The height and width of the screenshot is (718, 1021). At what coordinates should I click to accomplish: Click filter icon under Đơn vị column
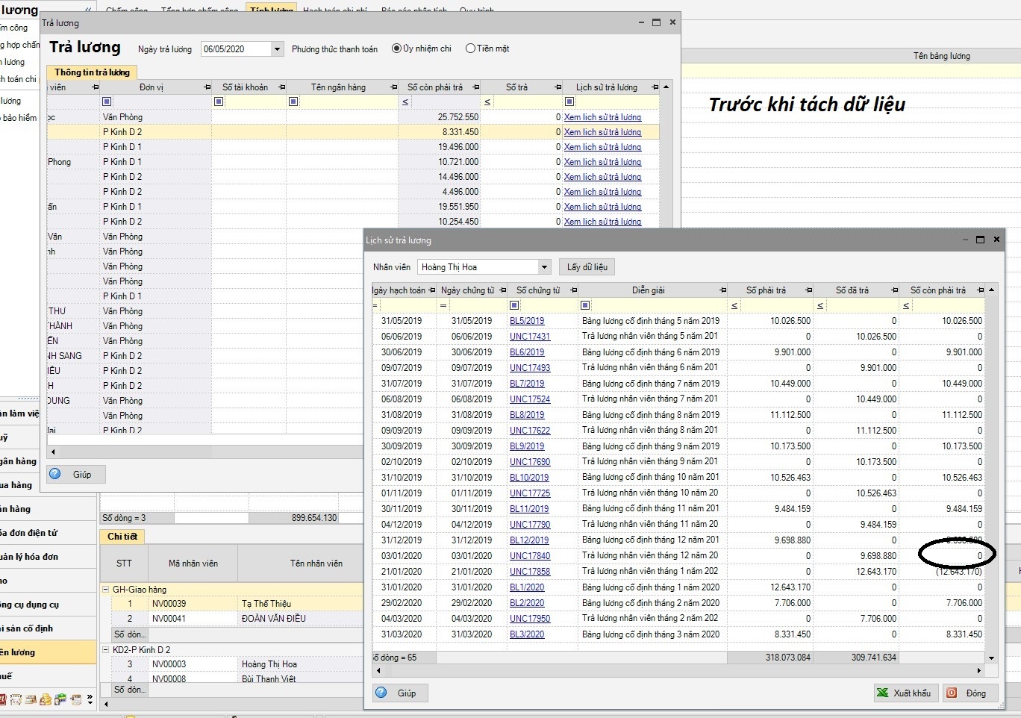pos(107,102)
